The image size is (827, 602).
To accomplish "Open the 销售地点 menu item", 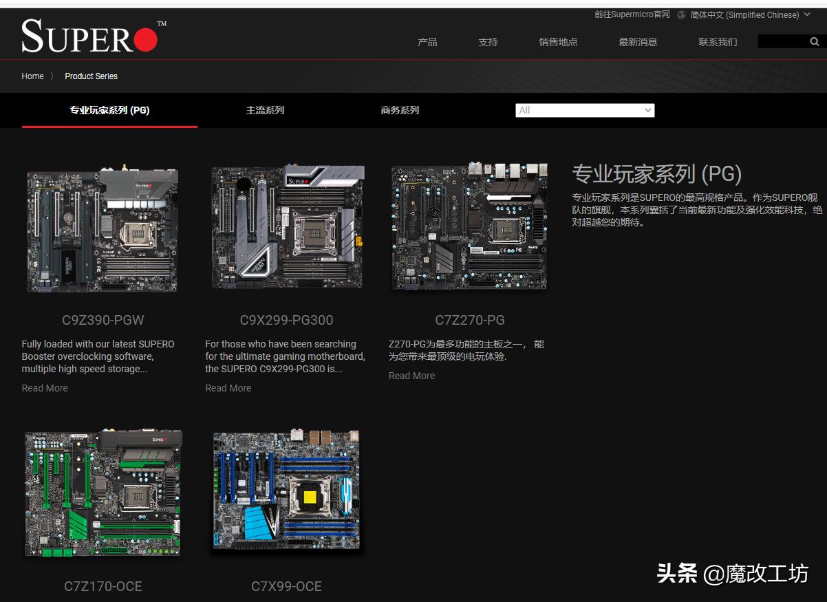I will tap(558, 42).
